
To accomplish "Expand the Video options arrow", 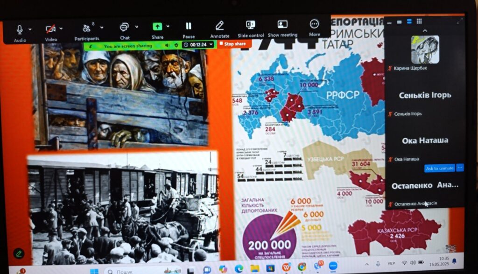I will click(x=61, y=28).
